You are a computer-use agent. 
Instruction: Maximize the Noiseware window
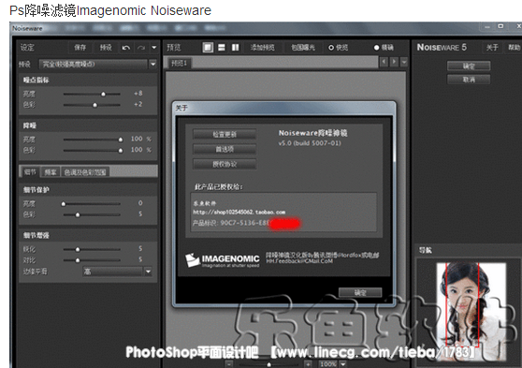(500, 26)
